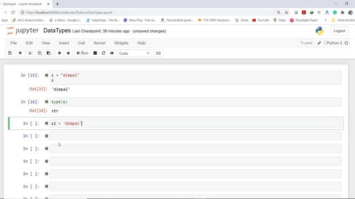Open the Insert menu
Image resolution: width=355 pixels, height=199 pixels.
pos(64,43)
